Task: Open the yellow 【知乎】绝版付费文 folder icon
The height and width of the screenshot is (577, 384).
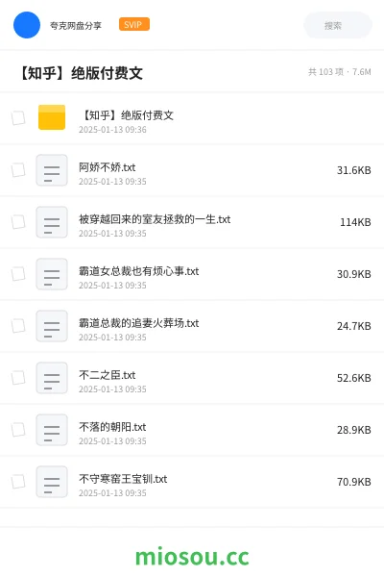Action: pyautogui.click(x=52, y=117)
